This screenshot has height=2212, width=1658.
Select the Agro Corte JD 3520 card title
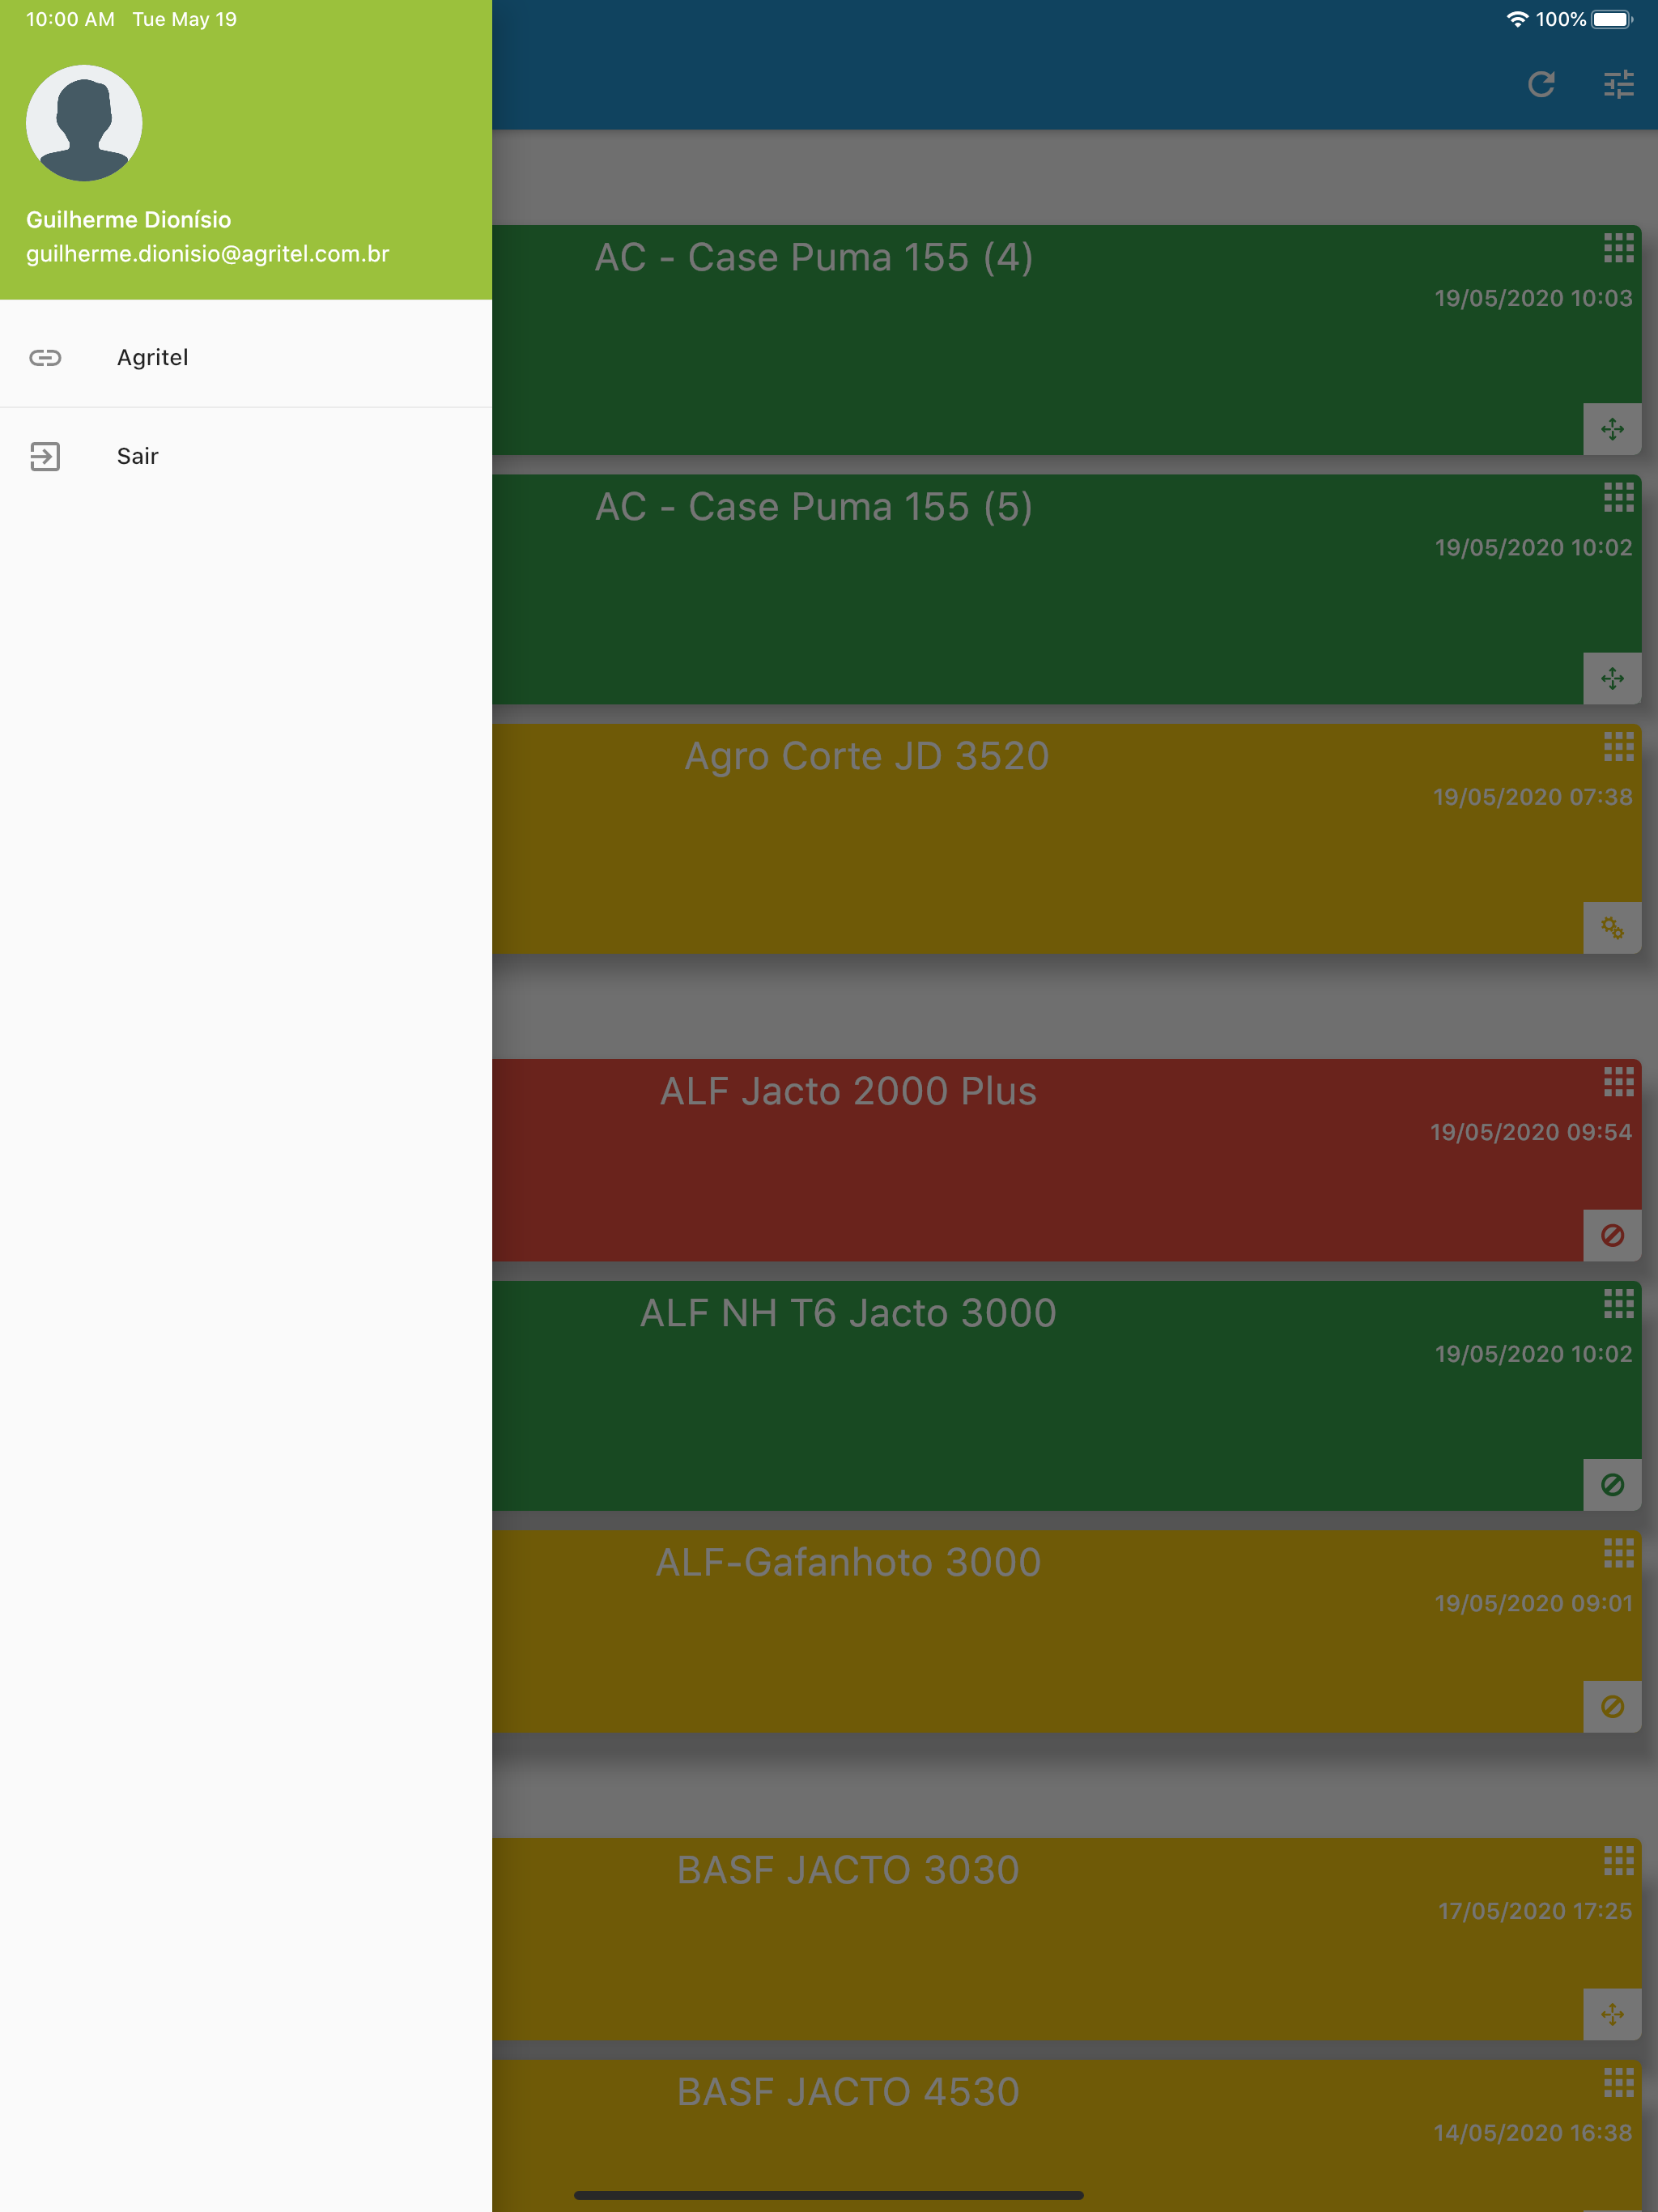pyautogui.click(x=866, y=756)
